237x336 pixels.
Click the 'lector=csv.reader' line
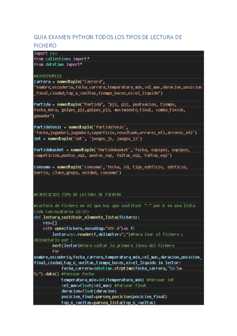click(x=118, y=234)
